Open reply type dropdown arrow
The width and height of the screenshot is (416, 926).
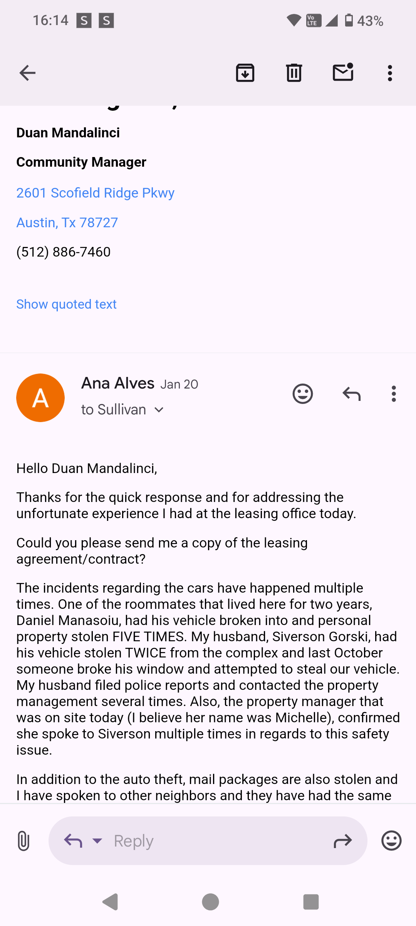pos(97,841)
